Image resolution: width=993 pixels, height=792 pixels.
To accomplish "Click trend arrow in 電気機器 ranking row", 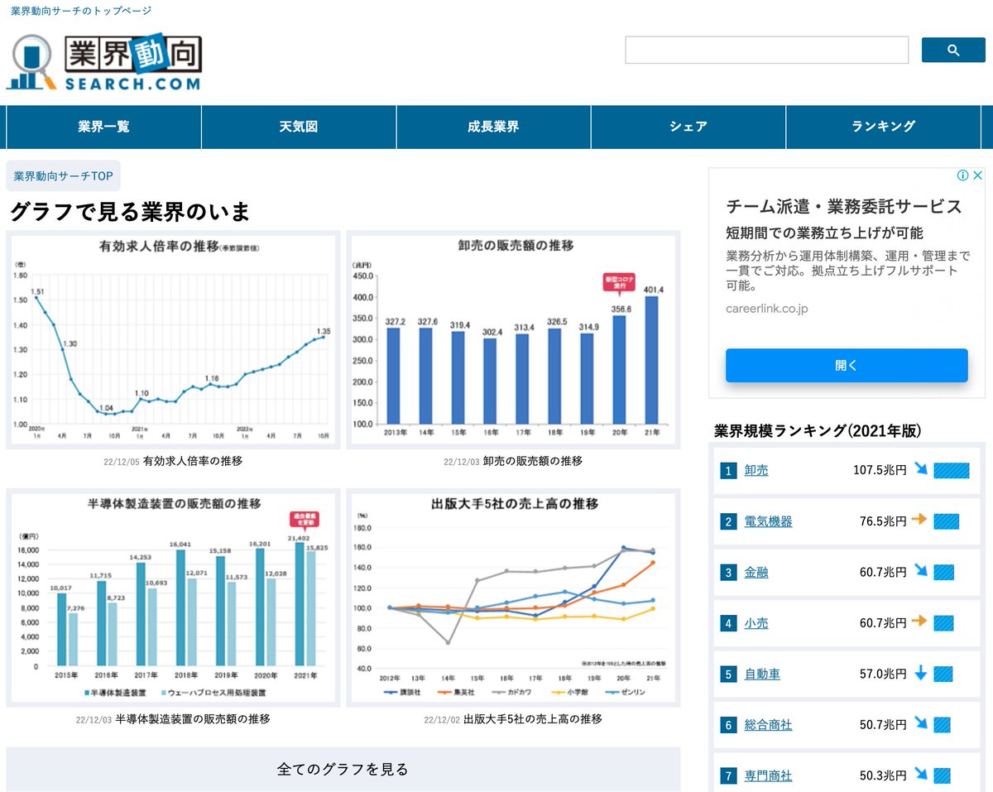I will click(x=920, y=521).
